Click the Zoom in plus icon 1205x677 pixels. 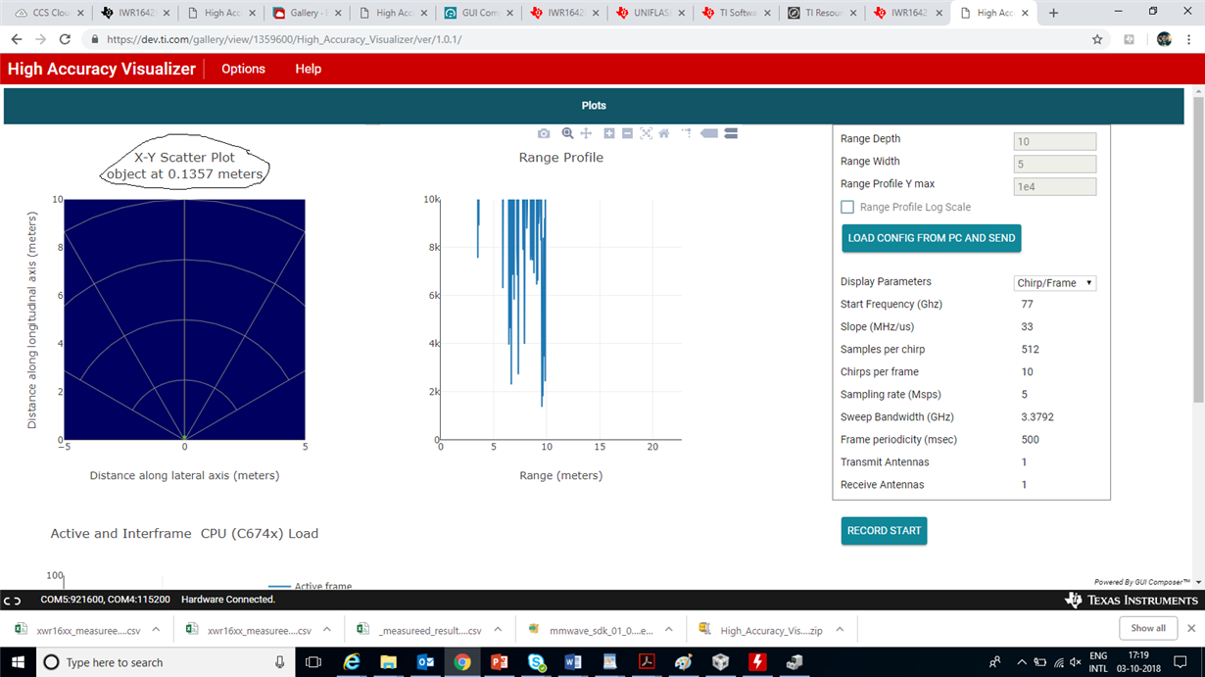tap(608, 133)
